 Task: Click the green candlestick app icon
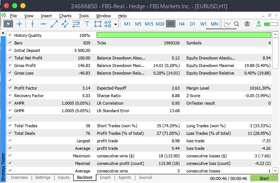pos(4,15)
